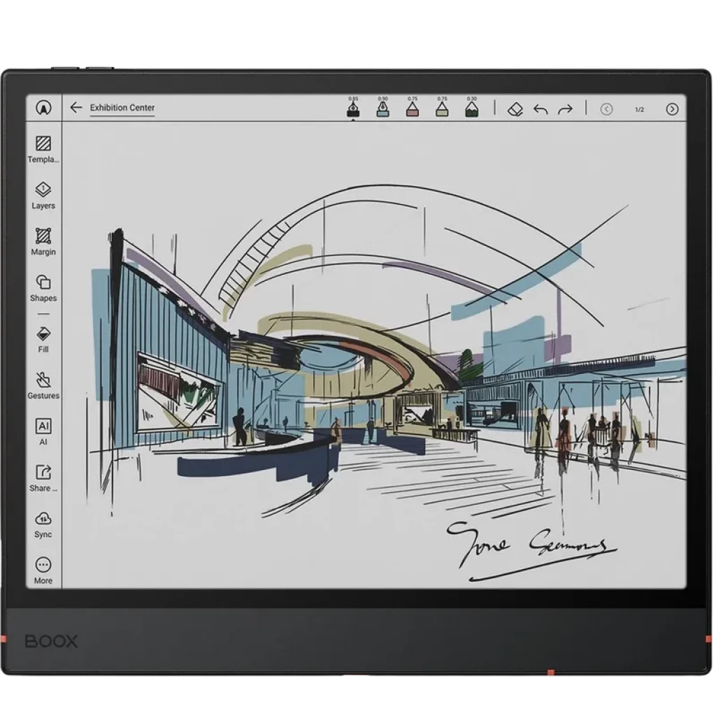Select the blue 0.90 pen preset

tap(384, 108)
